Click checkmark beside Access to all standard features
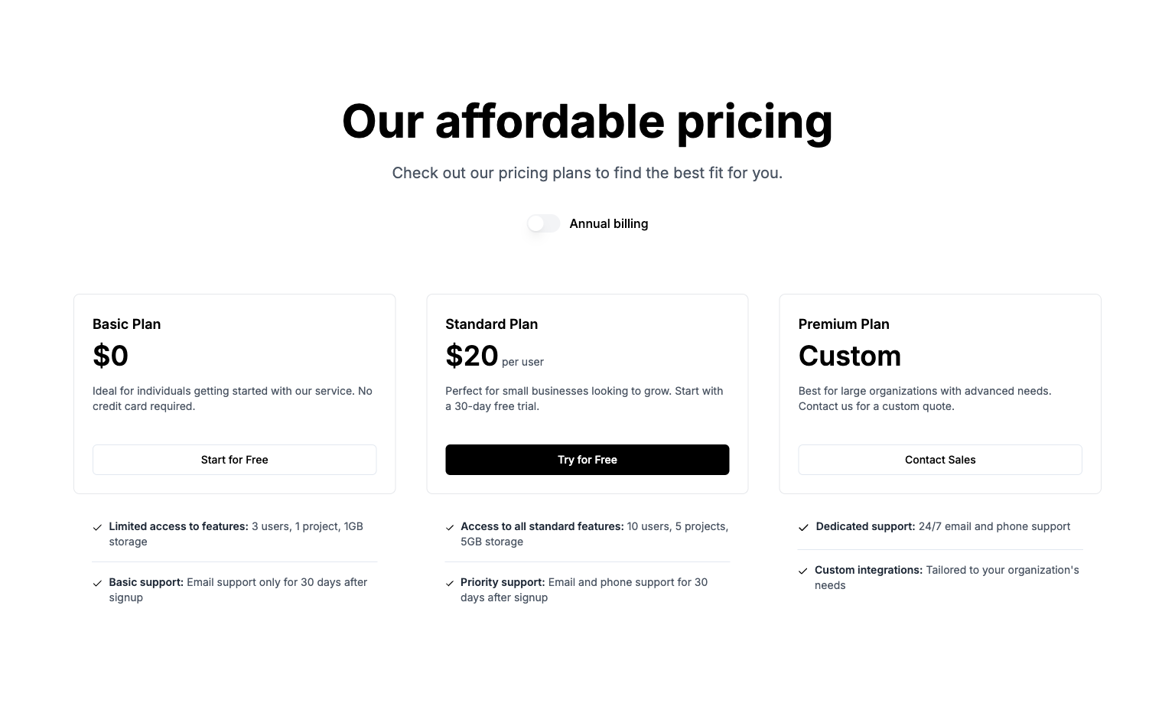Screen dimensions: 1175x703 point(450,527)
